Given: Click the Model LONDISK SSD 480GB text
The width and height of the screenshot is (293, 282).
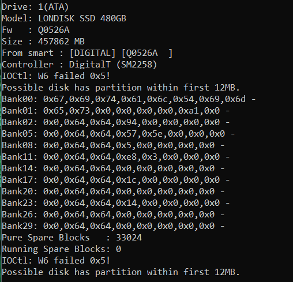Looking at the screenshot, I should tap(64, 18).
